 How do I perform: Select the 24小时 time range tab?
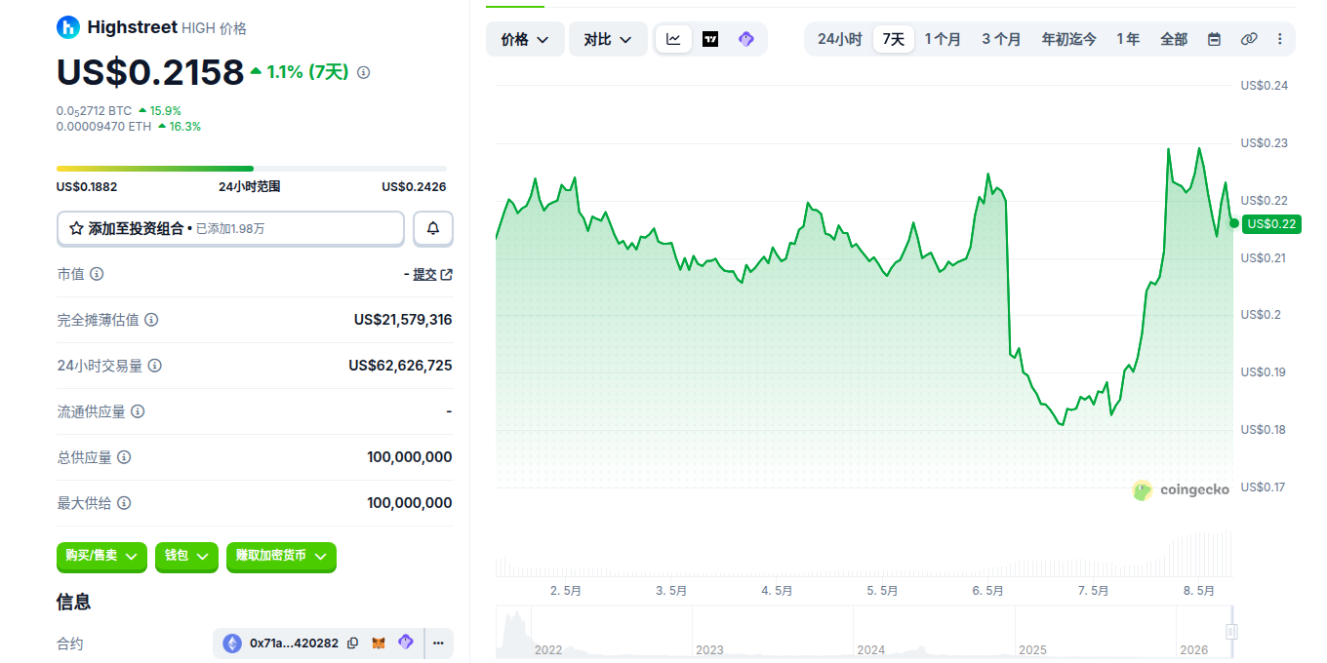click(x=839, y=39)
